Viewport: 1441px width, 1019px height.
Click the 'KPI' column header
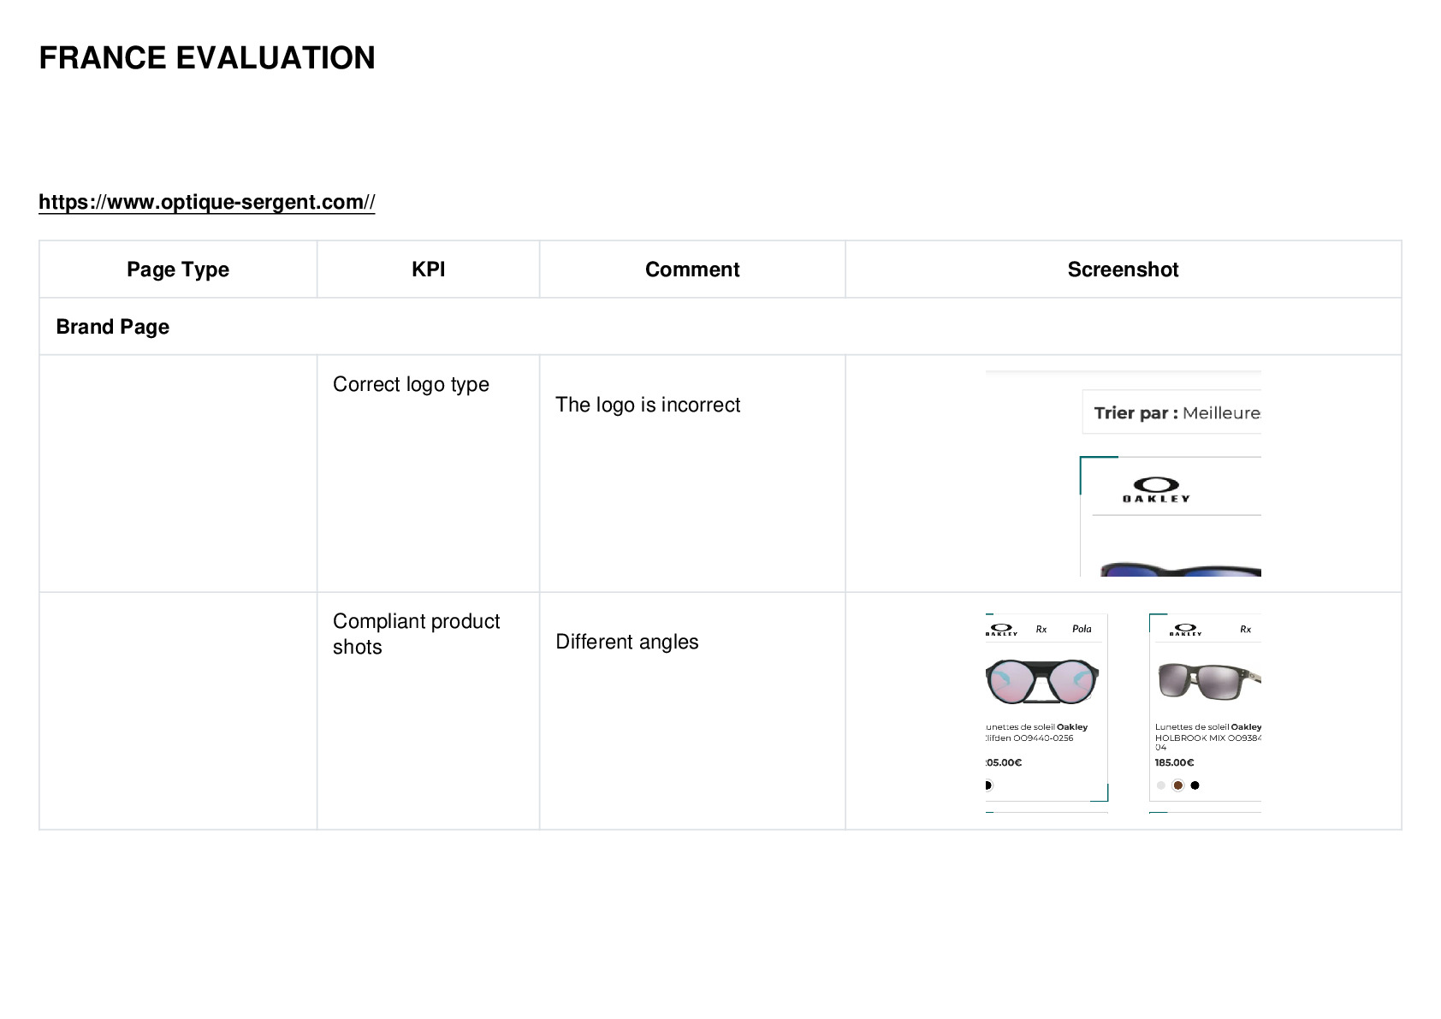click(428, 270)
